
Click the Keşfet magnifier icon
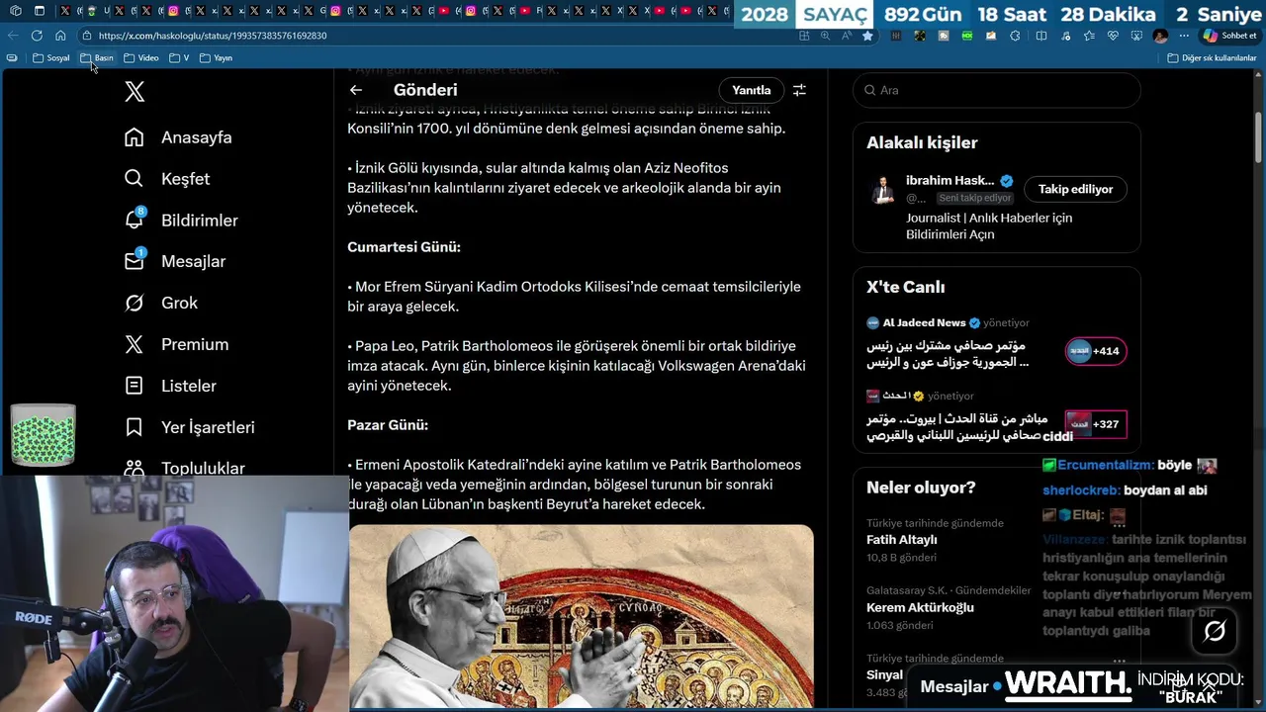tap(135, 179)
